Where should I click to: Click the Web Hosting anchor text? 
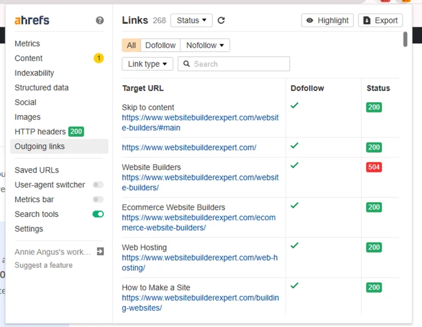tap(144, 248)
